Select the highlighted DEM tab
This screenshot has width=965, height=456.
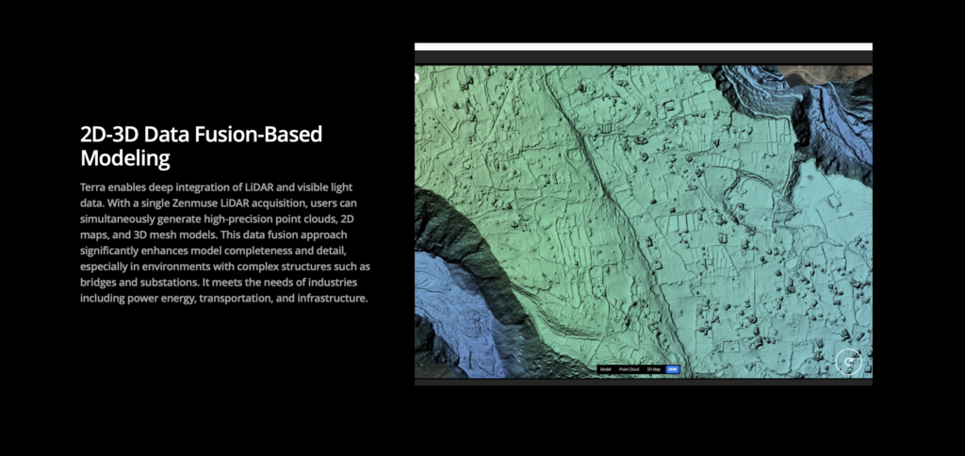pyautogui.click(x=672, y=369)
